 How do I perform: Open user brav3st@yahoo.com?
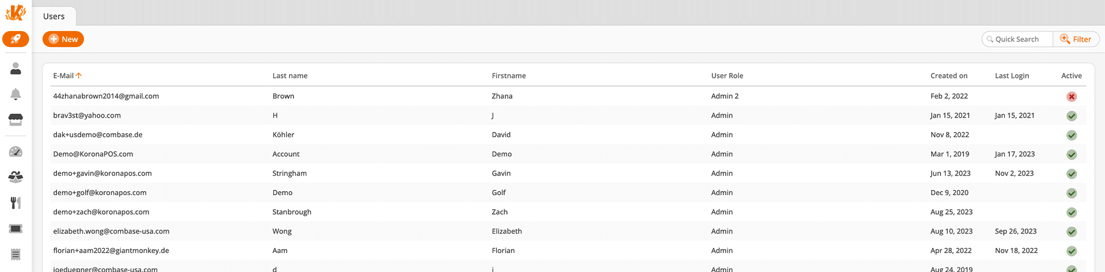(87, 115)
